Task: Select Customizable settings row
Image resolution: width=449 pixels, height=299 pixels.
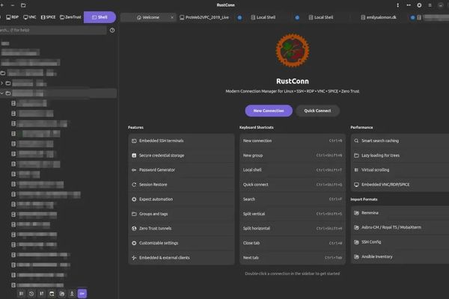Action: [x=182, y=243]
